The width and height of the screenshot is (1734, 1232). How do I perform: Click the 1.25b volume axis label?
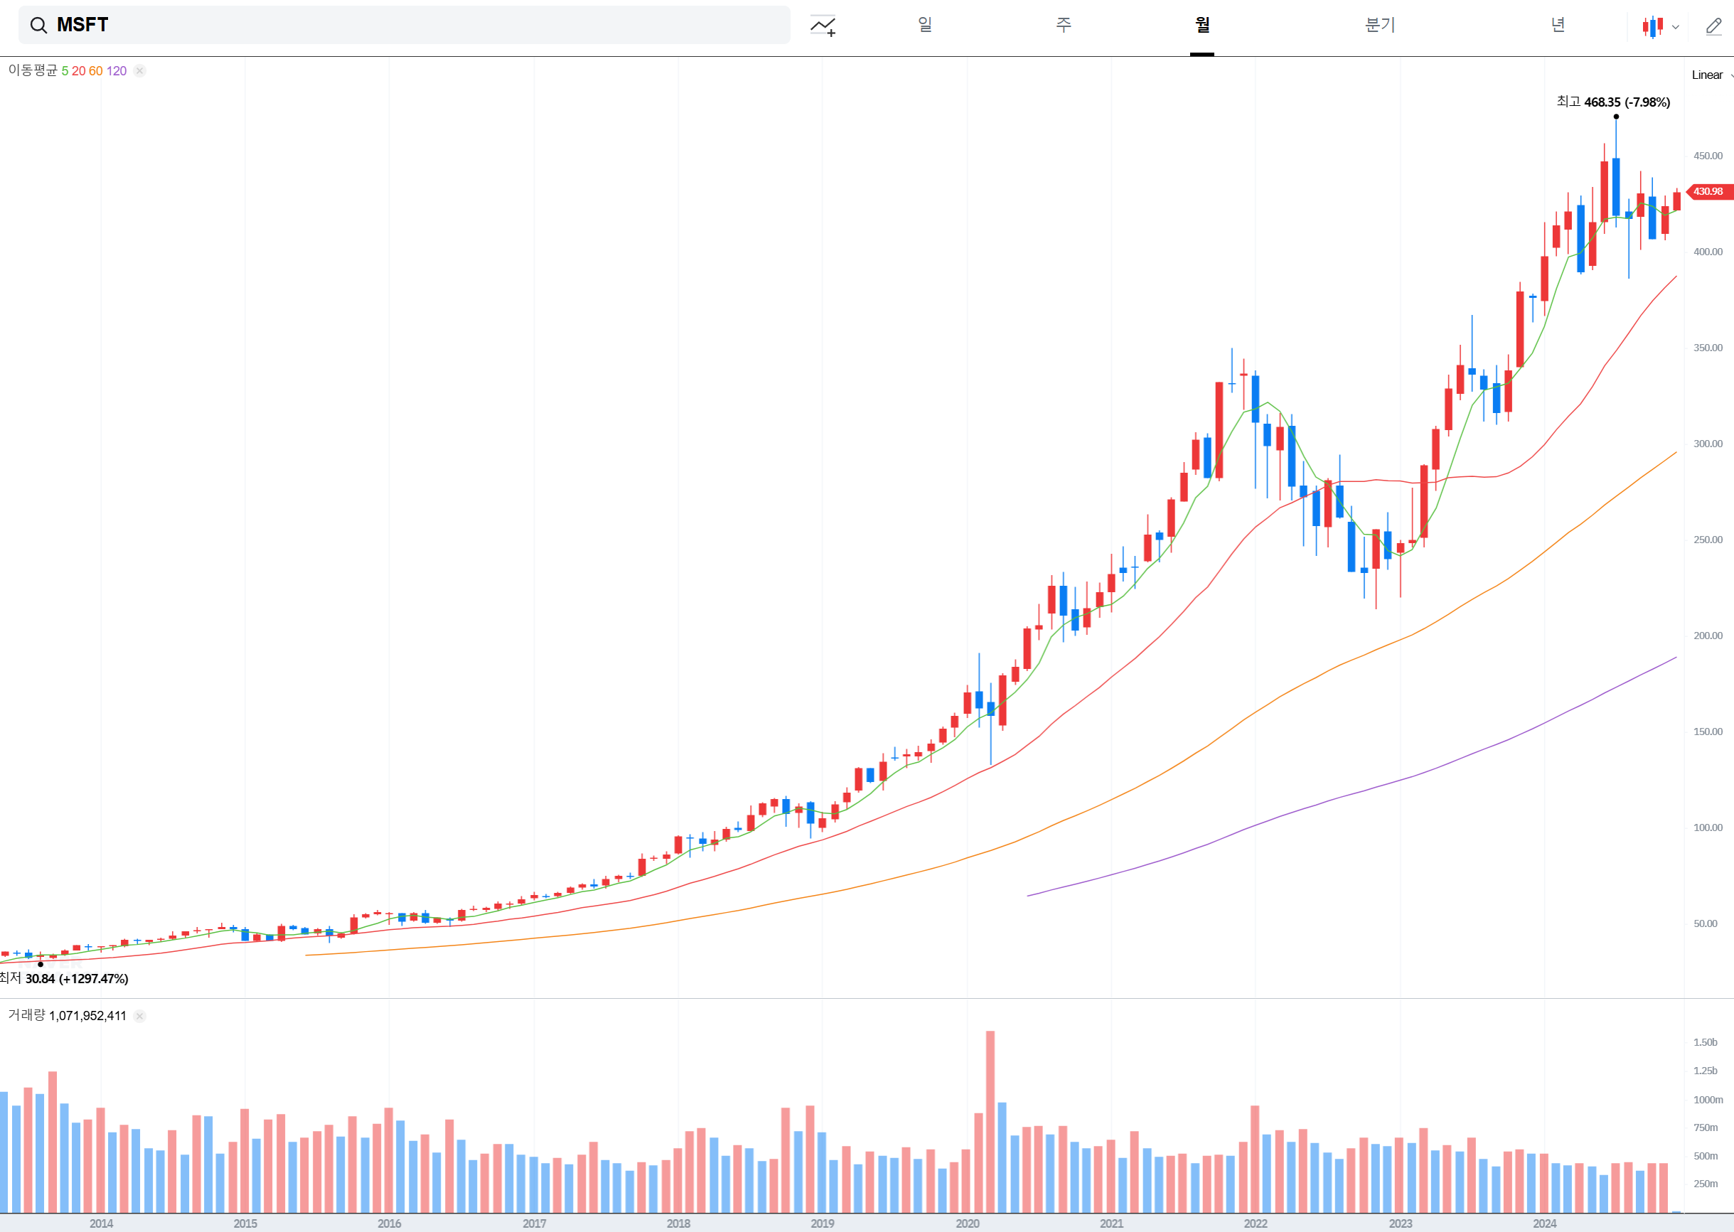coord(1706,1071)
